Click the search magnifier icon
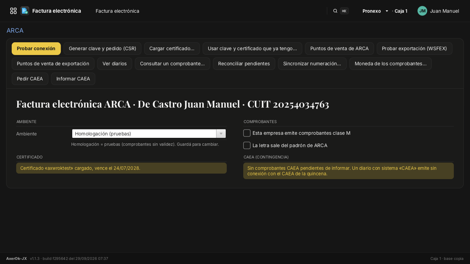The width and height of the screenshot is (470, 264). 335,11
